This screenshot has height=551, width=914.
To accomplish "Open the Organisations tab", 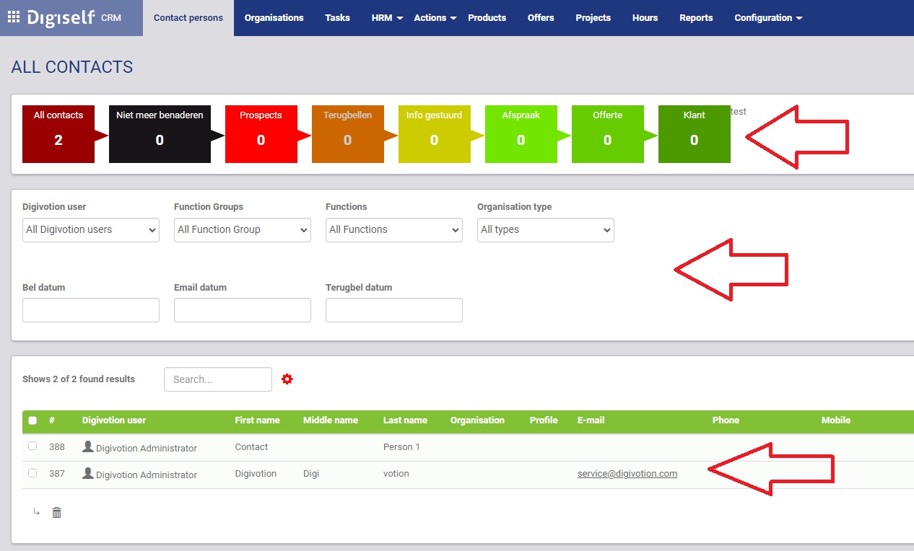I will point(274,18).
